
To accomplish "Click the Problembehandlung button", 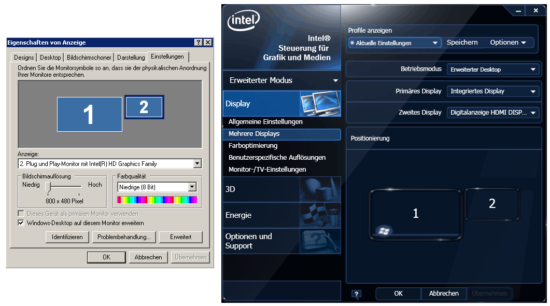I will [x=124, y=237].
